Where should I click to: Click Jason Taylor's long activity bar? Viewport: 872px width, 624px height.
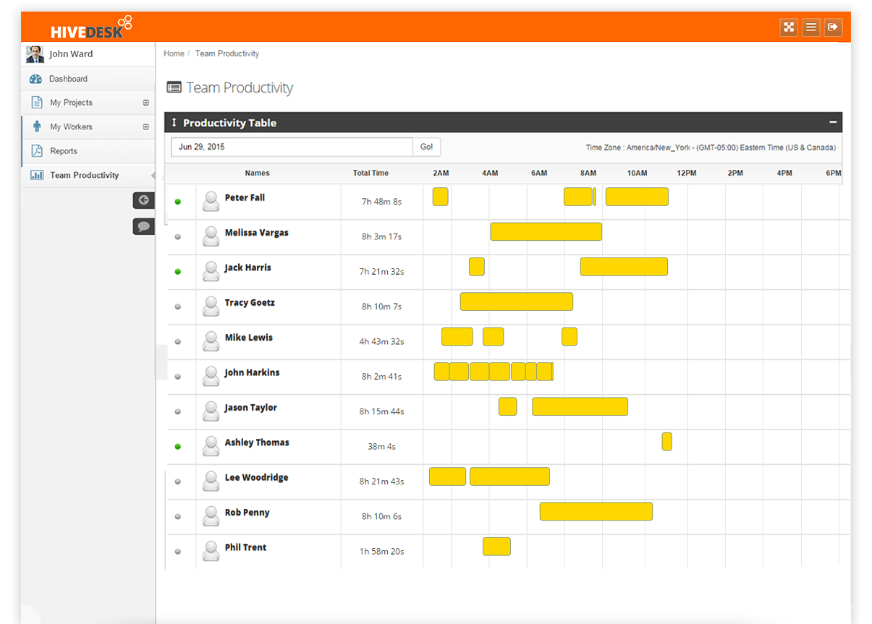(580, 406)
